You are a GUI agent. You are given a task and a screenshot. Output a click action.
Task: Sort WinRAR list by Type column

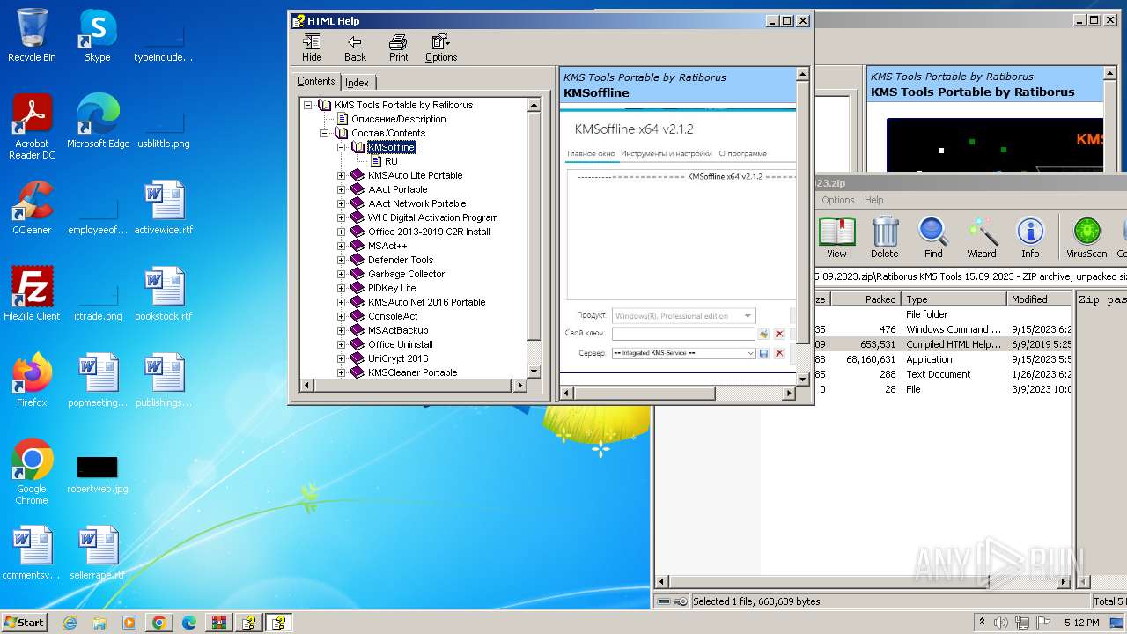pos(954,299)
